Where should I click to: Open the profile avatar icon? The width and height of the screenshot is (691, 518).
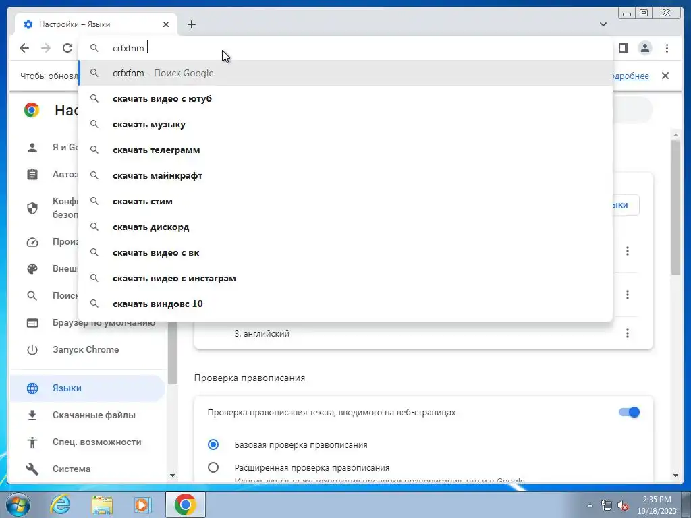click(x=644, y=48)
